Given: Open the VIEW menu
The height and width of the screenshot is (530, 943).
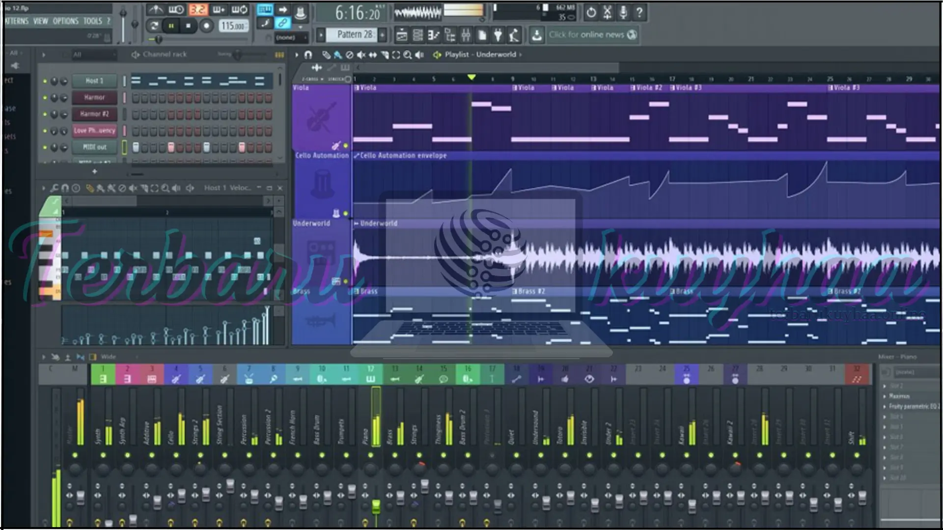Looking at the screenshot, I should tap(40, 21).
